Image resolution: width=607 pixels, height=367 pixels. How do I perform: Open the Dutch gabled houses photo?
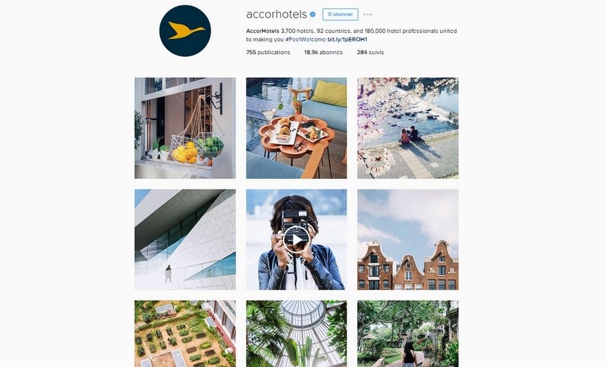(x=408, y=240)
